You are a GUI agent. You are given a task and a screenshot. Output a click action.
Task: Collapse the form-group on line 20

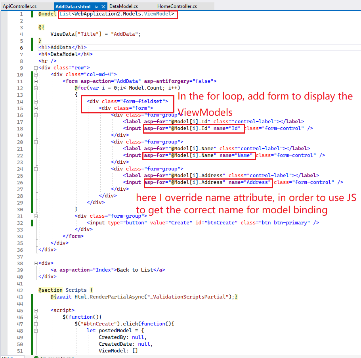tap(36, 142)
